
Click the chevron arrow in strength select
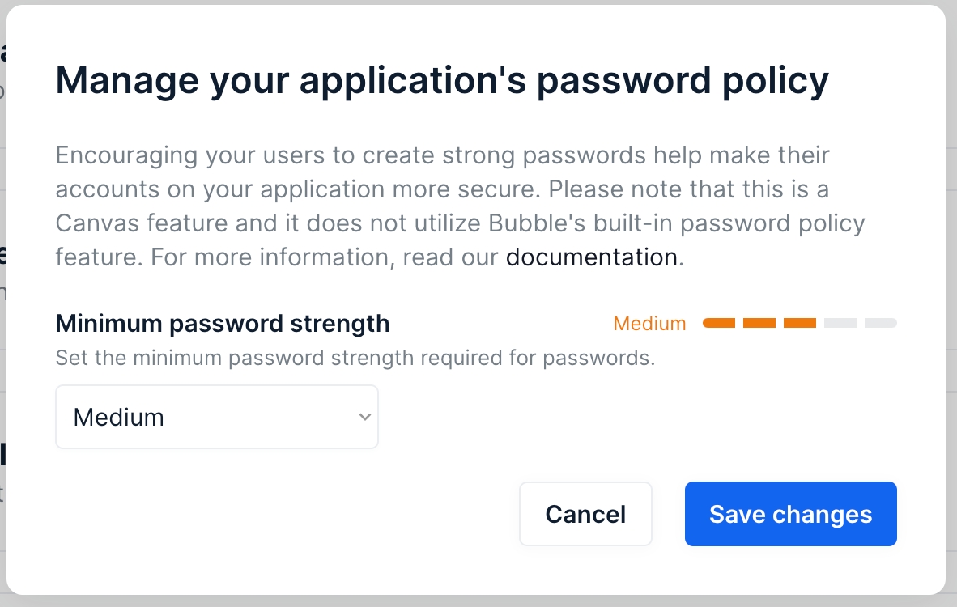click(x=364, y=417)
